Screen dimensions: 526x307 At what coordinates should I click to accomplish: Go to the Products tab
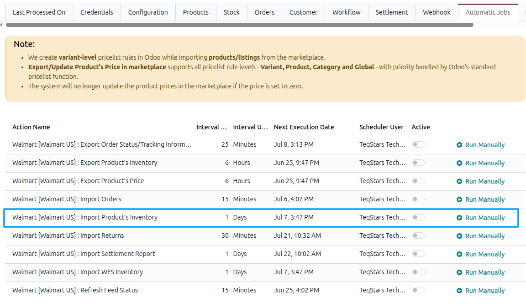pos(195,12)
